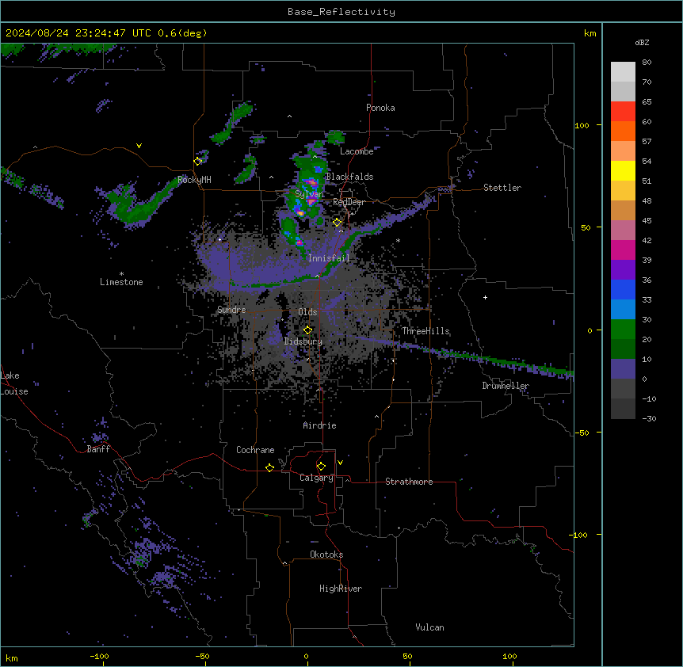Pick the mauve 45-42 dBZ legend swatch
The image size is (683, 667).
pyautogui.click(x=623, y=231)
